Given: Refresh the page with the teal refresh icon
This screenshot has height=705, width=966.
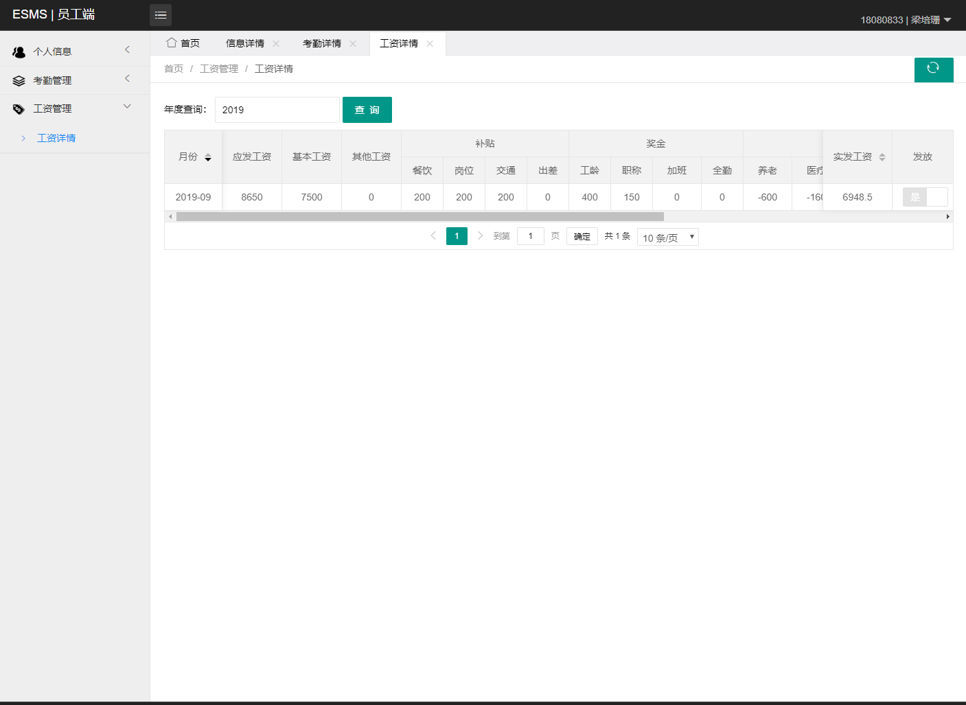Looking at the screenshot, I should coord(934,69).
